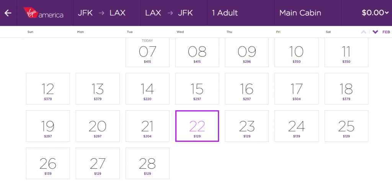
Task: Click the back arrow icon
Action: [8, 13]
